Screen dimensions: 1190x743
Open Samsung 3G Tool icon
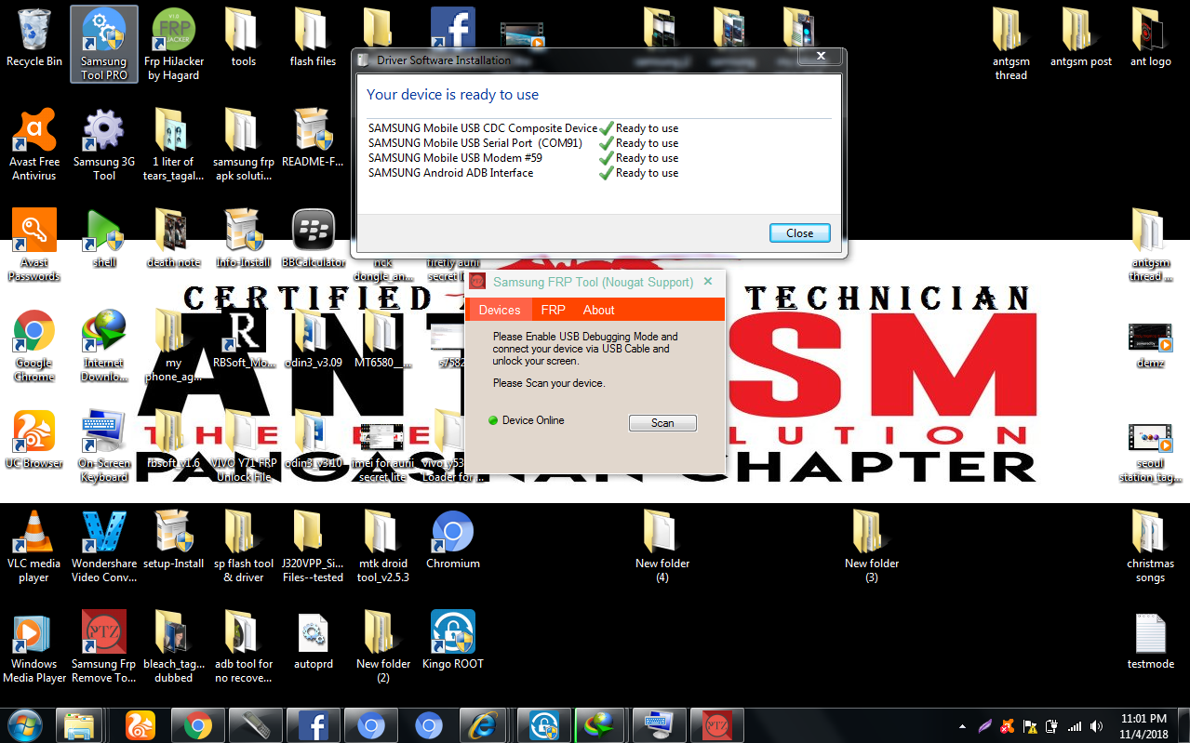(104, 144)
